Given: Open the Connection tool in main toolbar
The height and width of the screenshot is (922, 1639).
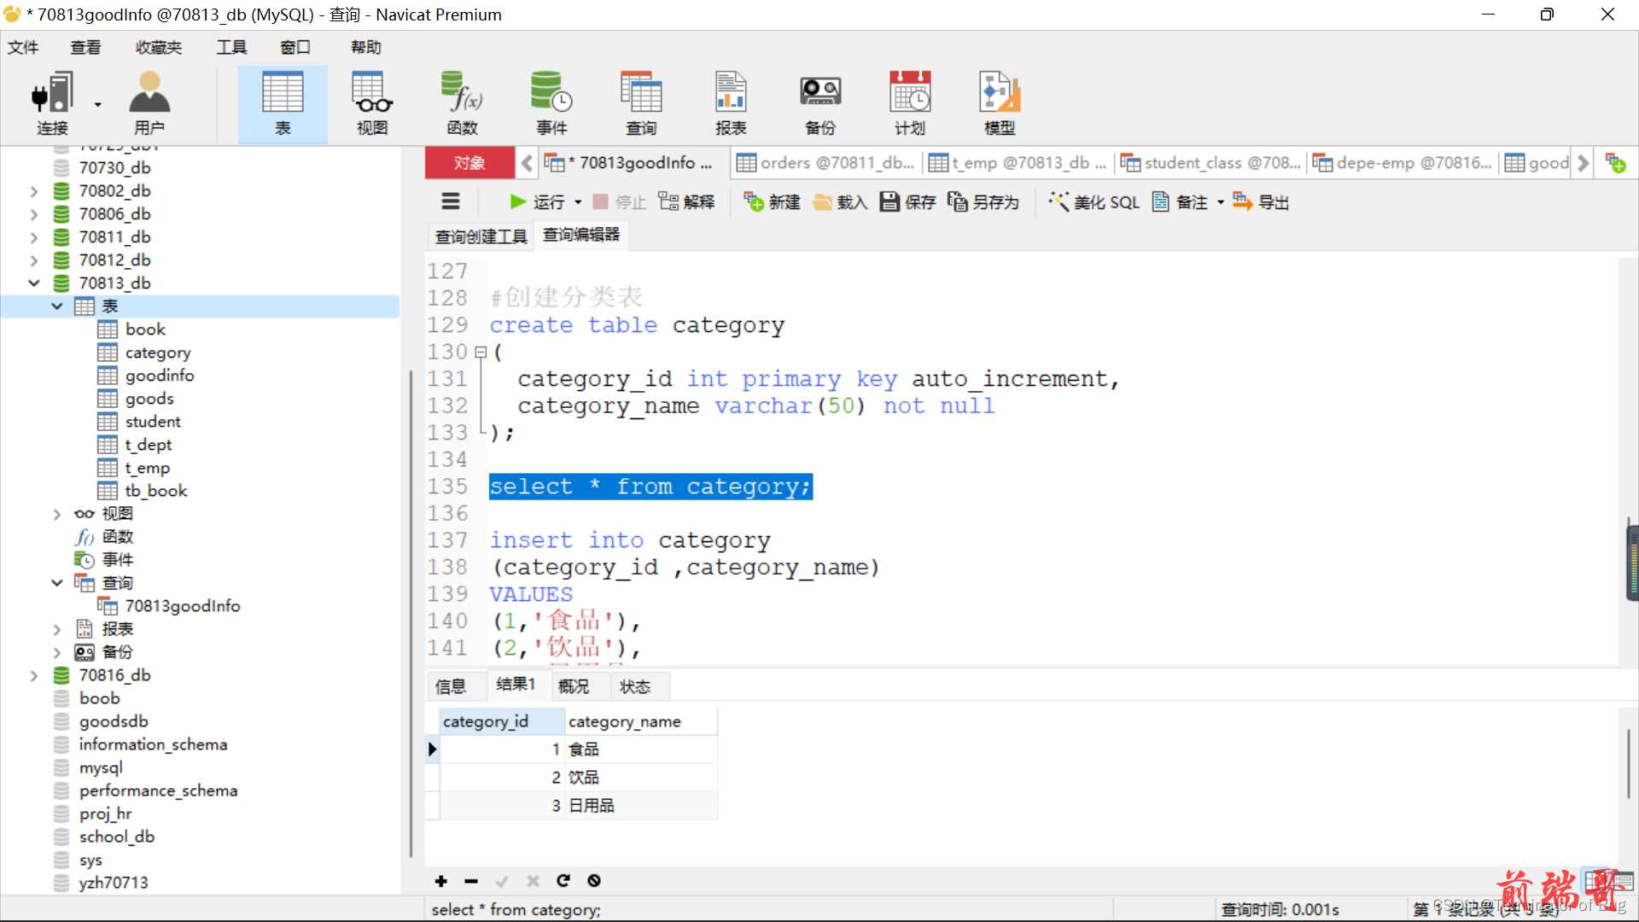Looking at the screenshot, I should click(x=51, y=103).
